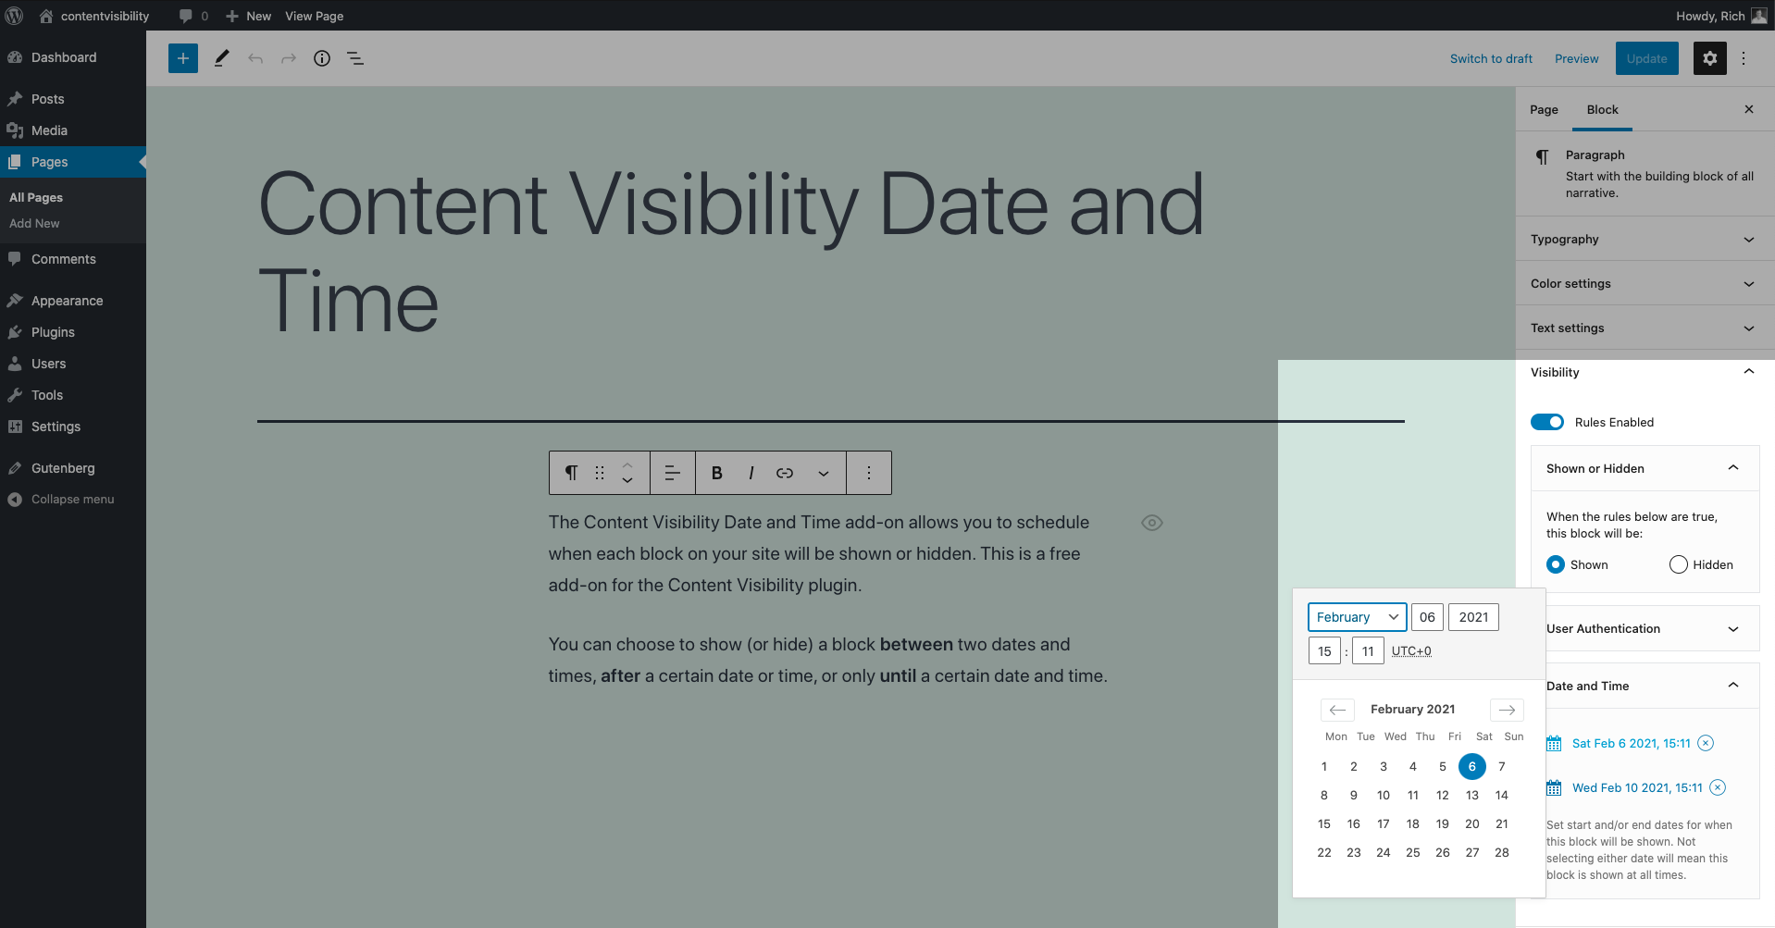Expand the Typography panel
Screen dimensions: 1775x928
pyautogui.click(x=1645, y=239)
